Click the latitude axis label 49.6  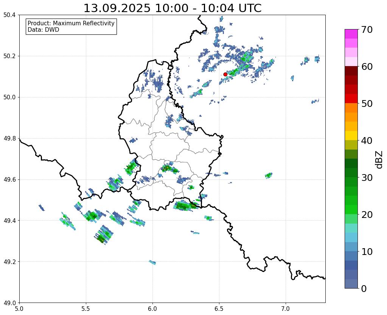point(9,180)
